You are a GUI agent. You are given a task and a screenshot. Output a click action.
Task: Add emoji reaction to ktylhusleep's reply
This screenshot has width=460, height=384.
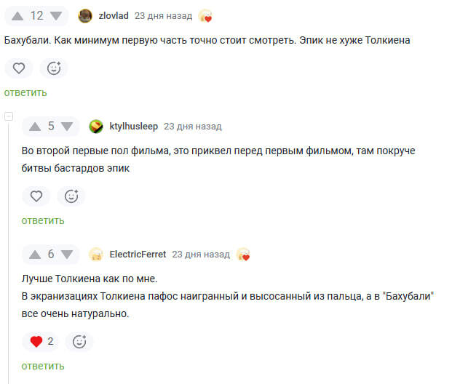click(71, 196)
